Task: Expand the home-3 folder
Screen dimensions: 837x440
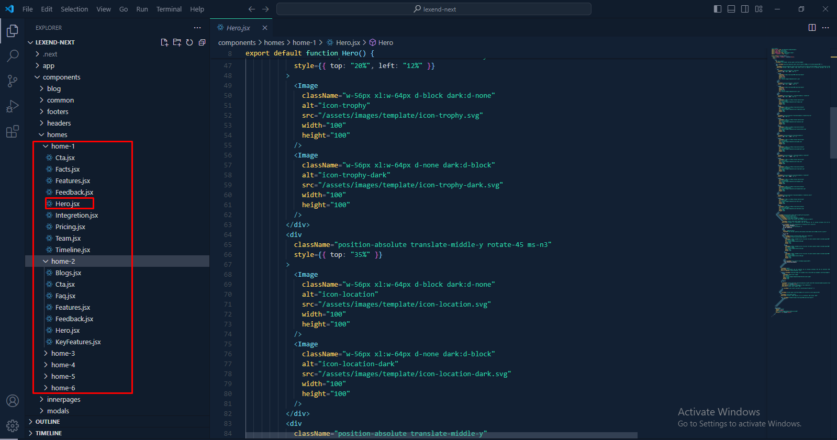Action: point(63,353)
